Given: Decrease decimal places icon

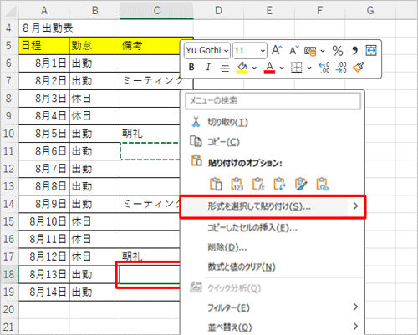Looking at the screenshot, I should [x=341, y=67].
